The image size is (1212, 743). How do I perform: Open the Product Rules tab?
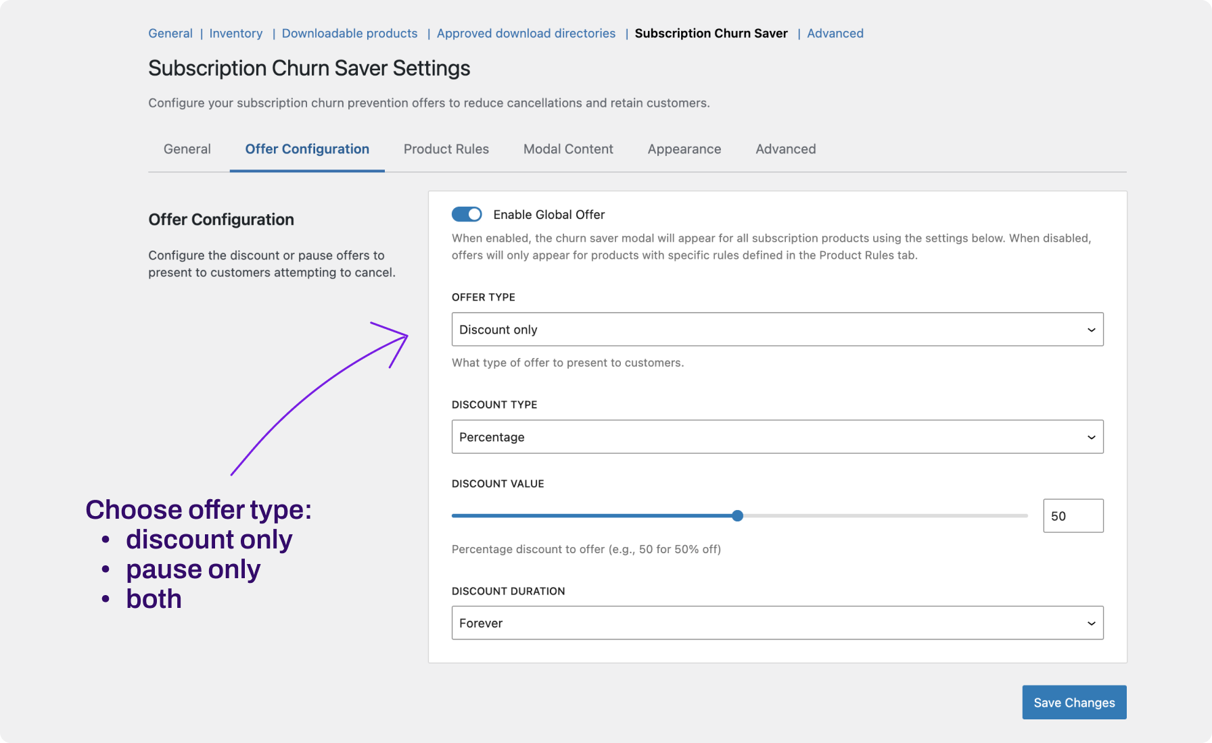point(446,149)
